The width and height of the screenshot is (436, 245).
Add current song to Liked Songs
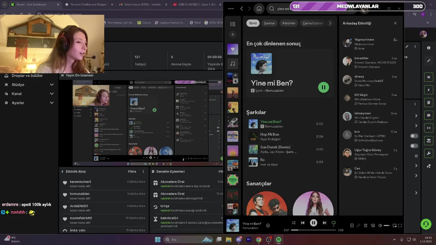[268, 225]
